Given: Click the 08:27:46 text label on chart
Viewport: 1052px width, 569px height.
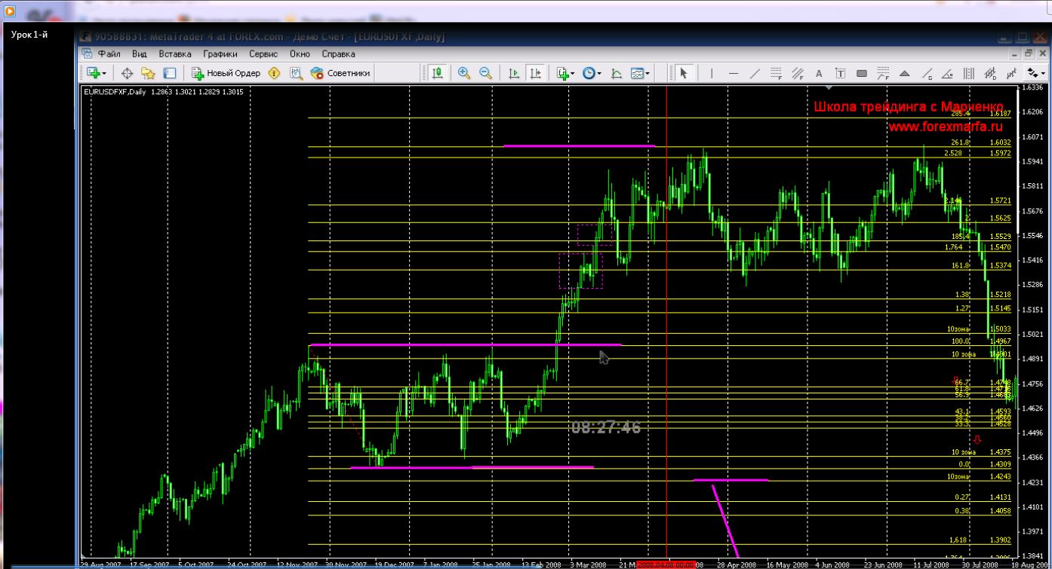Looking at the screenshot, I should (605, 427).
